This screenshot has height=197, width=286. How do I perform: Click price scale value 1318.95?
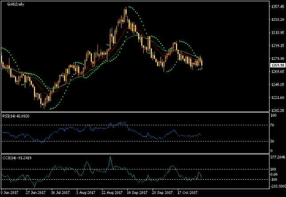point(278,32)
